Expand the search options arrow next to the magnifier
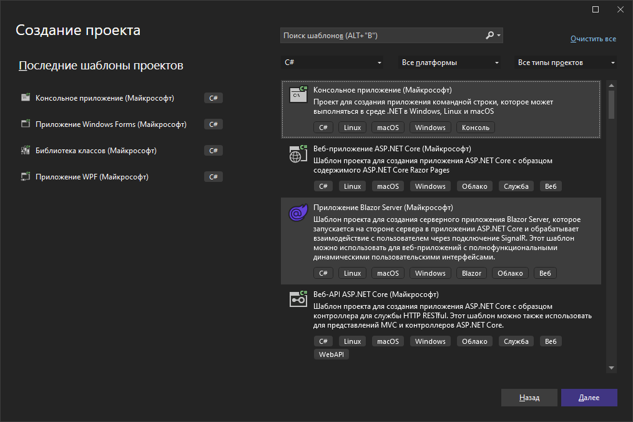This screenshot has height=422, width=633. (499, 36)
